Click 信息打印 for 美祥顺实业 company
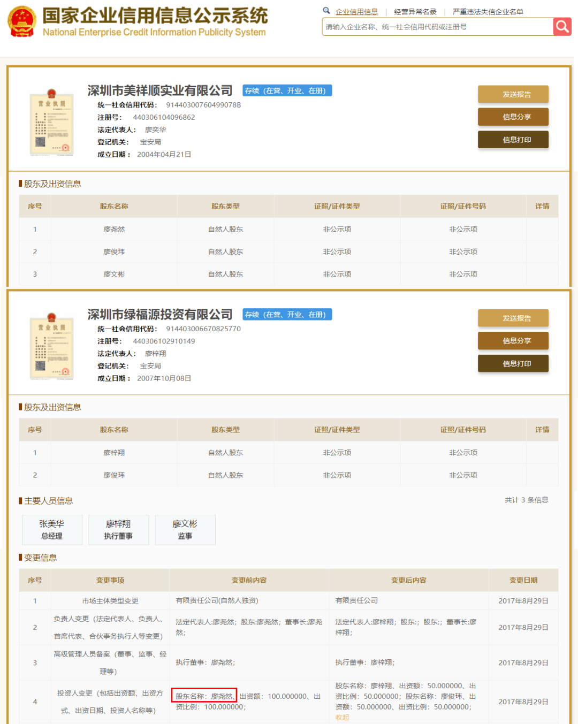This screenshot has height=724, width=578. click(513, 140)
